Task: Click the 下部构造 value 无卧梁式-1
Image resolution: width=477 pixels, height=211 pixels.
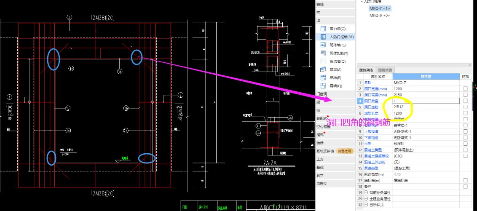Action: point(426,138)
